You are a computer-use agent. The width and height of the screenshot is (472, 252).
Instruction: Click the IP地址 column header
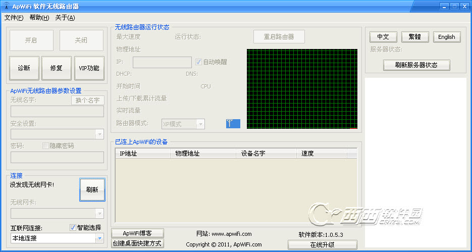point(143,154)
